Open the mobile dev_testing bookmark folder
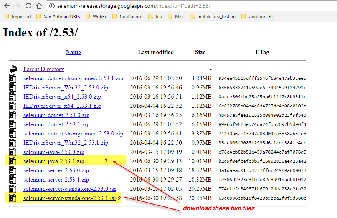The image size is (337, 218). tap(213, 17)
